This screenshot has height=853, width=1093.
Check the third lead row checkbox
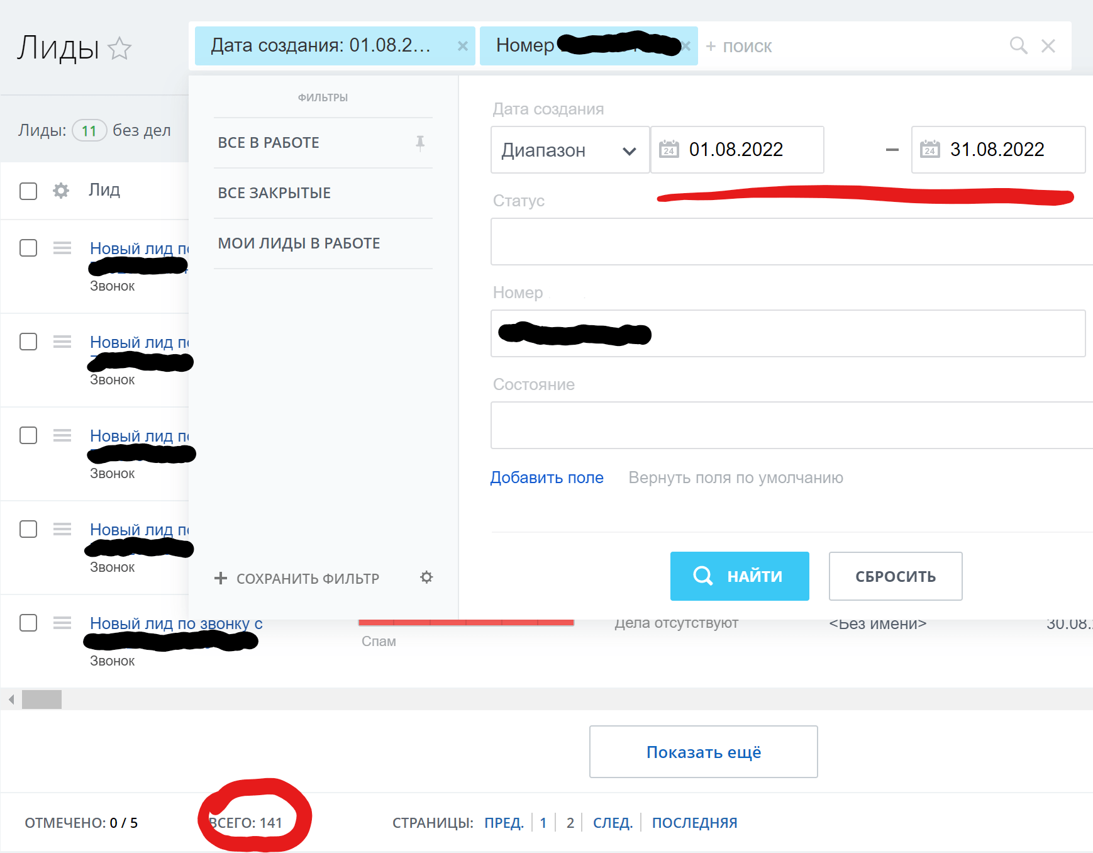coord(28,435)
